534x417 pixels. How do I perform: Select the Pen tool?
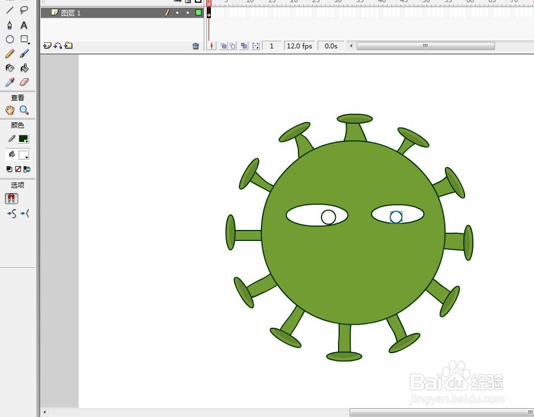[x=9, y=25]
